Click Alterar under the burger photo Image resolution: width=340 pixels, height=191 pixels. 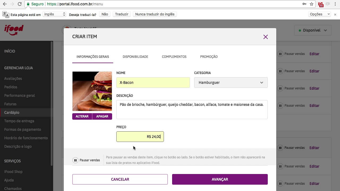click(x=82, y=116)
